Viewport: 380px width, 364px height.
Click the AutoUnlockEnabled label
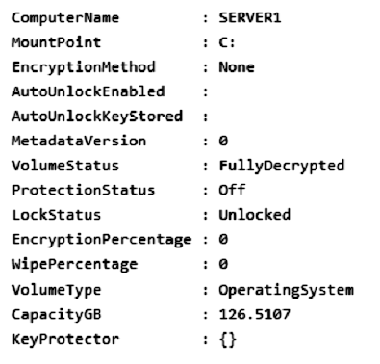click(x=89, y=91)
